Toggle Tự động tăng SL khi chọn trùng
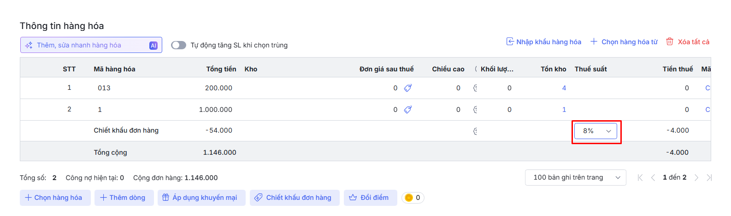This screenshot has width=731, height=216. tap(178, 45)
